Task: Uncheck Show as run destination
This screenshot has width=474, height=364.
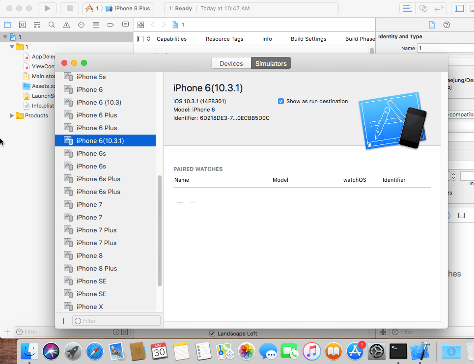Action: (281, 101)
